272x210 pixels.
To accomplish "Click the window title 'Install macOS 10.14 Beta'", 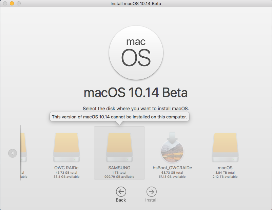I will click(136, 3).
